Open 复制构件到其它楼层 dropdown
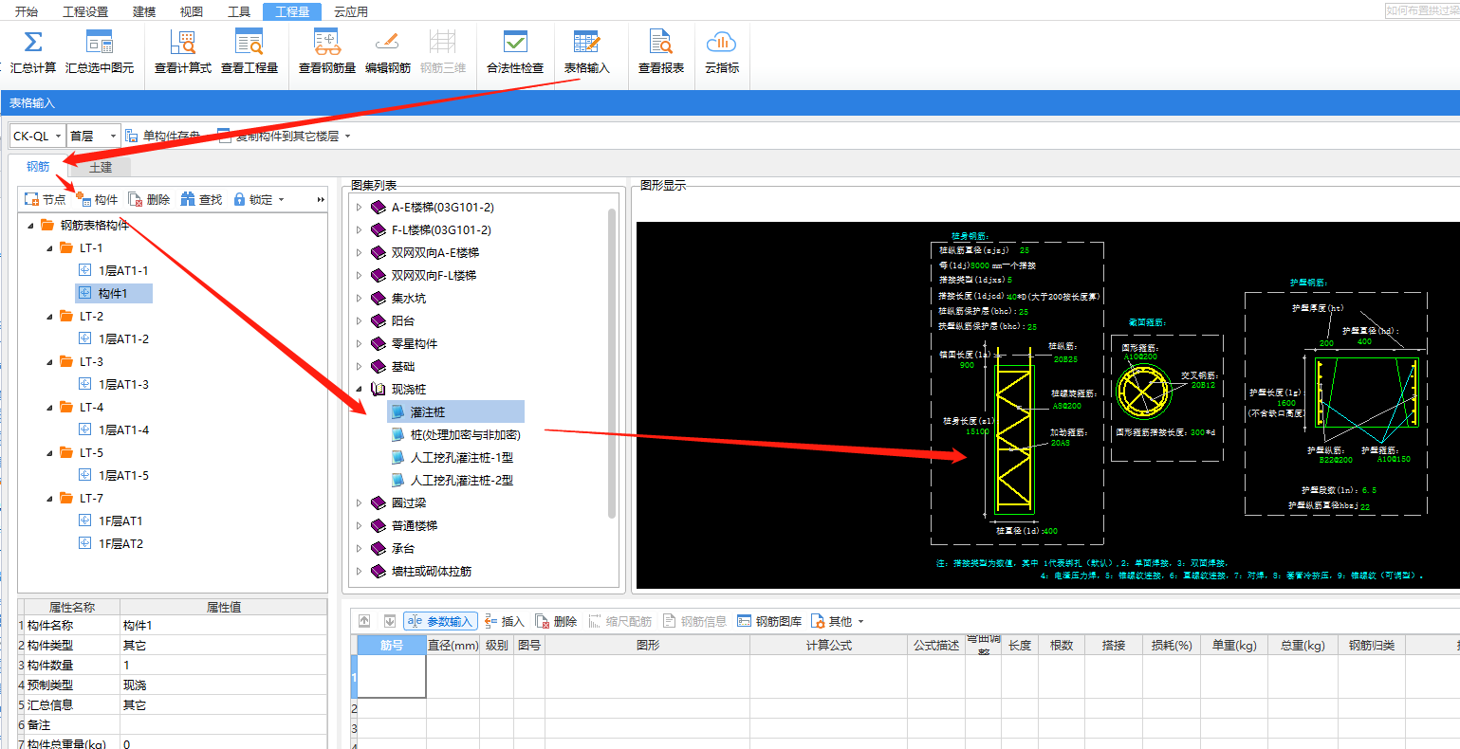 pos(347,137)
